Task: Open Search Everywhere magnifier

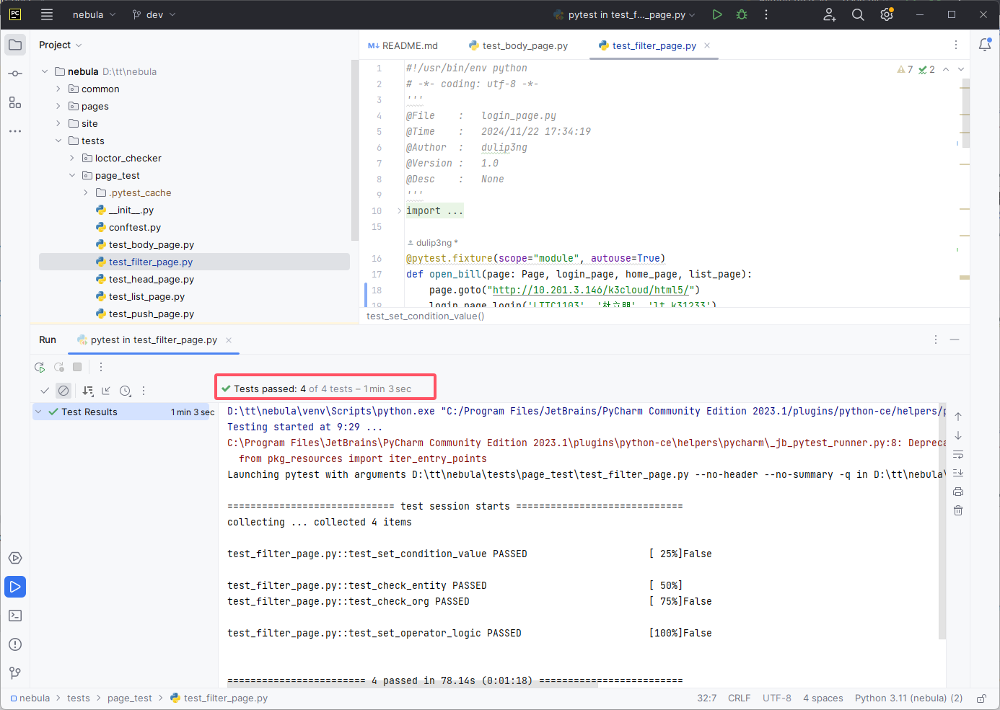Action: point(858,14)
